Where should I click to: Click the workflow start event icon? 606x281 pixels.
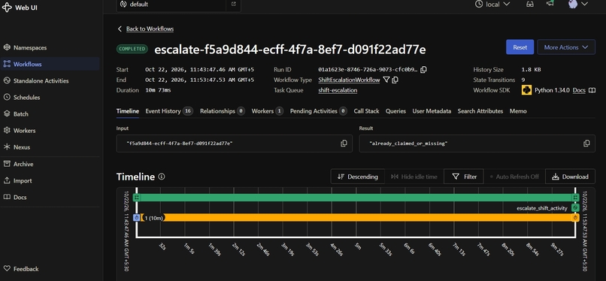(136, 198)
